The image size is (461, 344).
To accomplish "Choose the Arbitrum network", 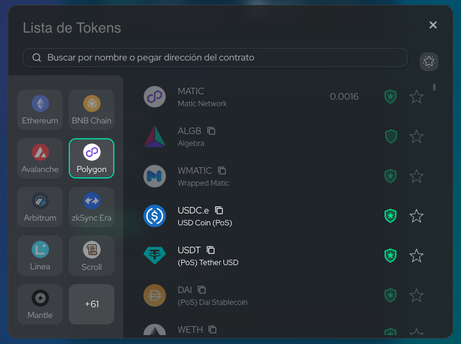I will (40, 207).
